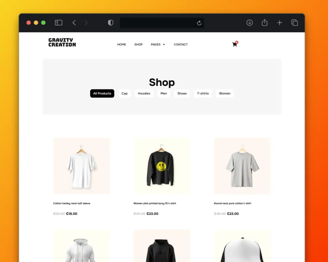Open the downloads icon

click(250, 23)
